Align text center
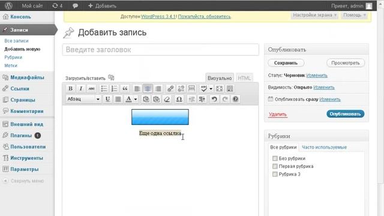 click(148, 88)
